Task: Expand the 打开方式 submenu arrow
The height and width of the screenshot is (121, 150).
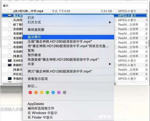Action: point(110,22)
